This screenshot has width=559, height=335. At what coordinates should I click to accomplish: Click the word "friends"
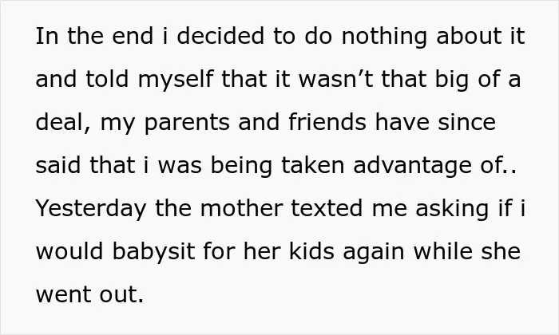pyautogui.click(x=327, y=122)
